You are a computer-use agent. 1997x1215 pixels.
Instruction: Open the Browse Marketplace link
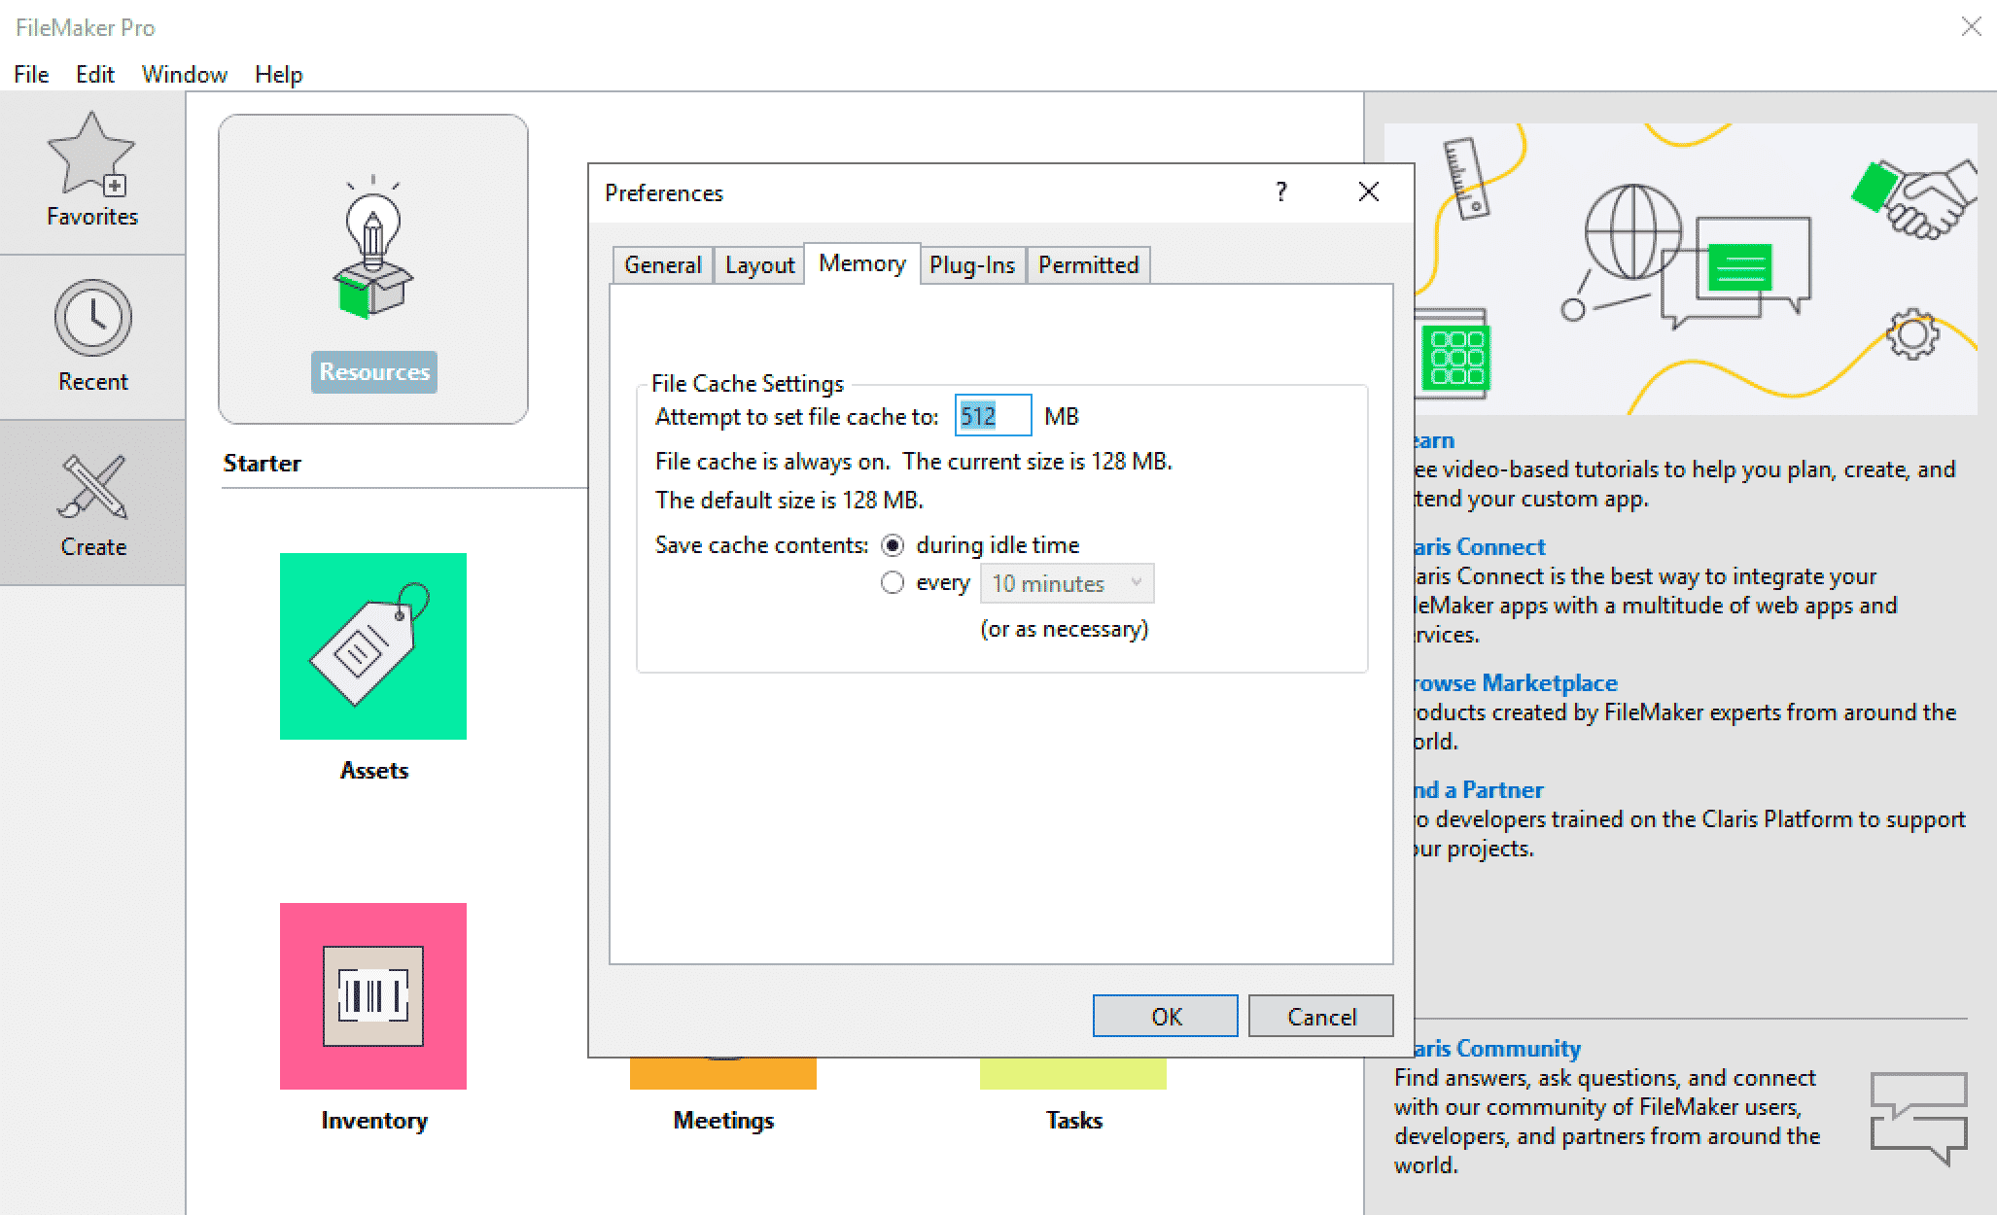pyautogui.click(x=1515, y=683)
